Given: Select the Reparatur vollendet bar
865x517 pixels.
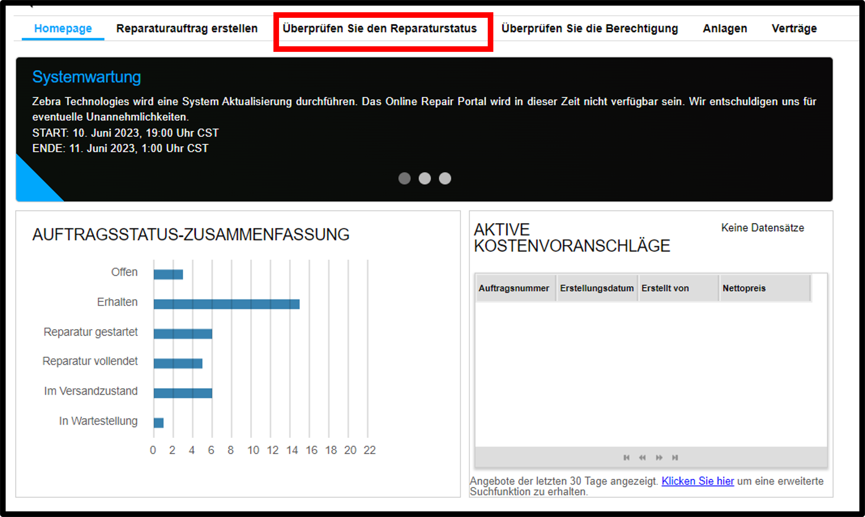Looking at the screenshot, I should click(x=178, y=363).
